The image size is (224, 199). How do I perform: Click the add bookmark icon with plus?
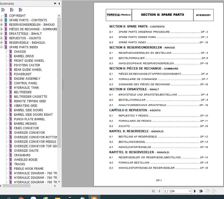tap(12, 10)
